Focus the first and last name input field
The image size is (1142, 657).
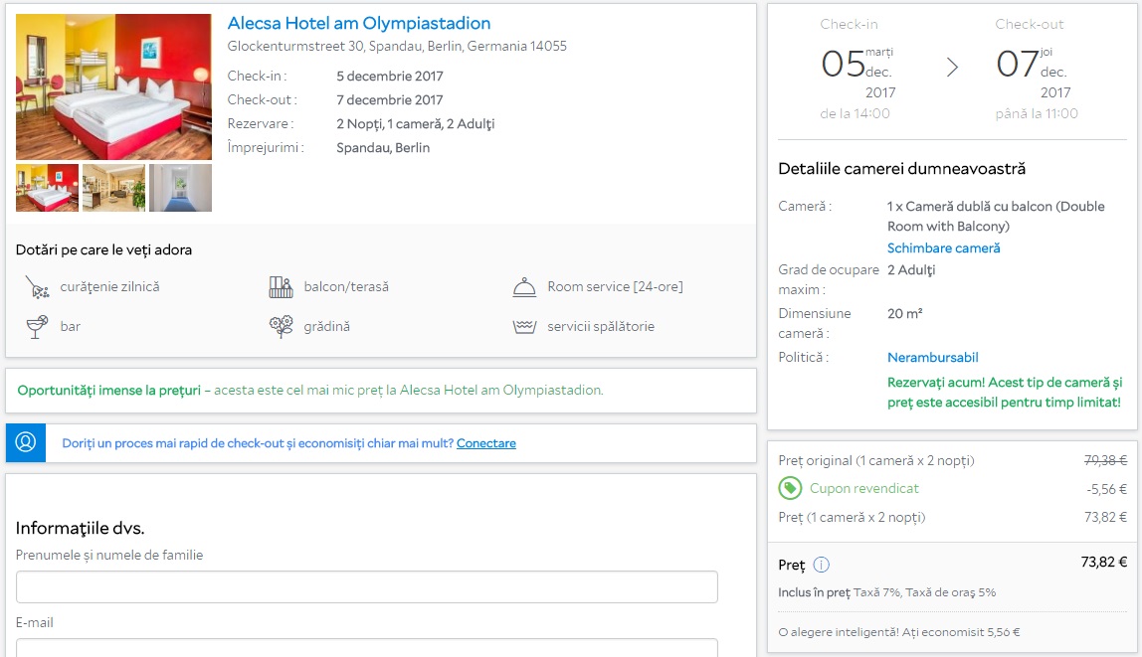(x=366, y=586)
